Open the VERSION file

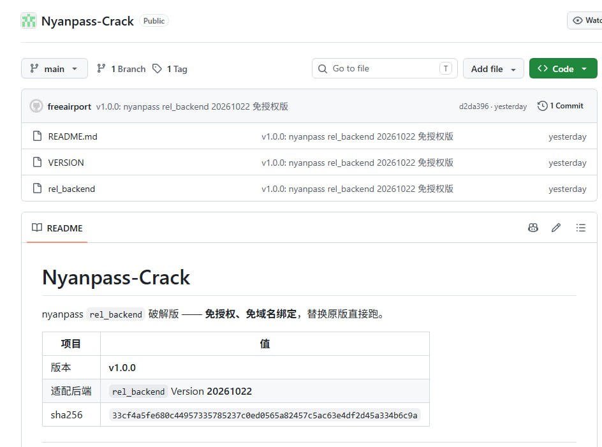tap(66, 163)
